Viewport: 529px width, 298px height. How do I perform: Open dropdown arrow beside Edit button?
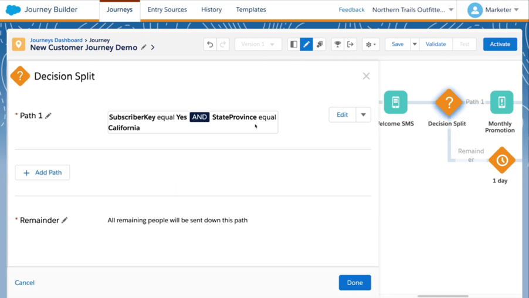pos(364,115)
